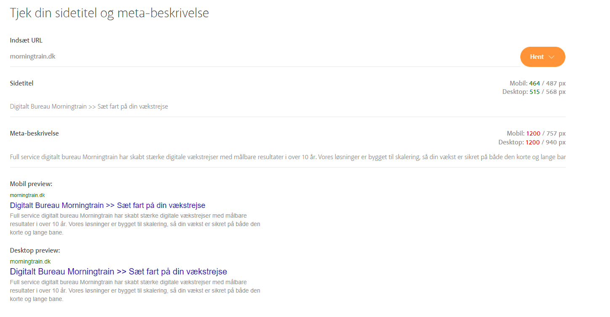Click the 'Tjek din sidetitel og meta-beskrivelse' heading

[x=109, y=13]
